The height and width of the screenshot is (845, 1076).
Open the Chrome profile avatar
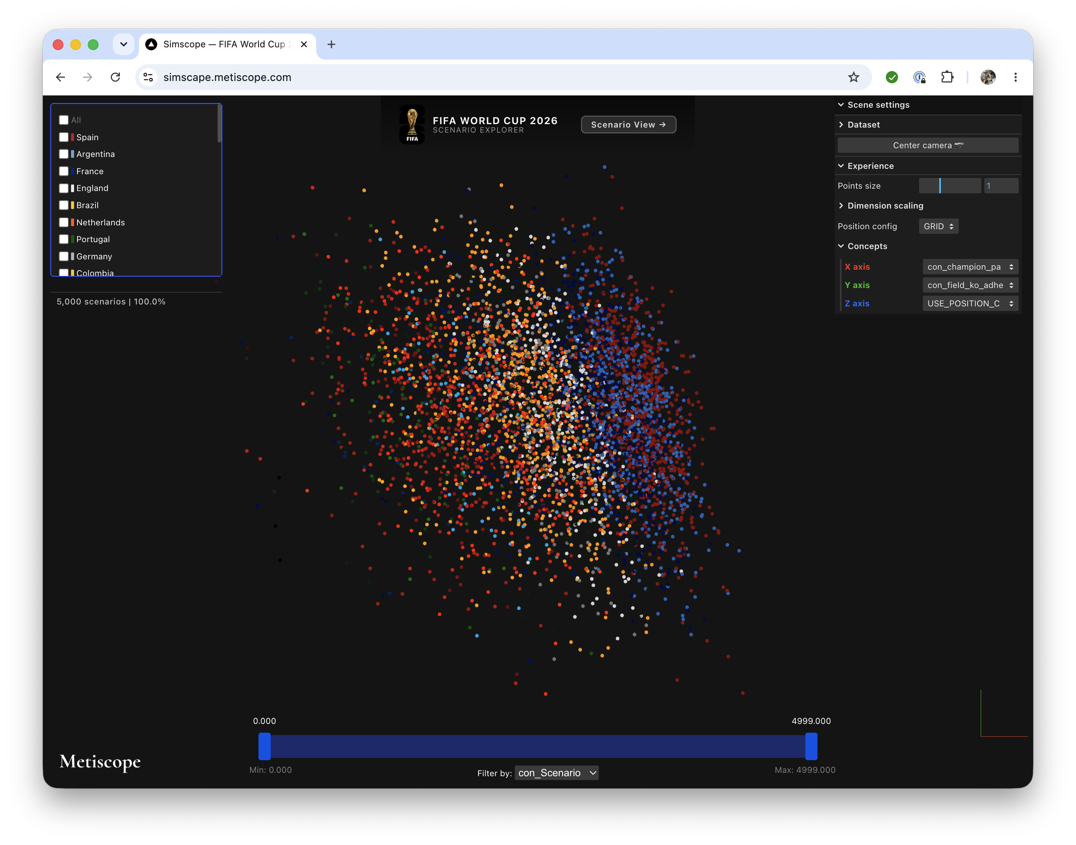point(987,77)
